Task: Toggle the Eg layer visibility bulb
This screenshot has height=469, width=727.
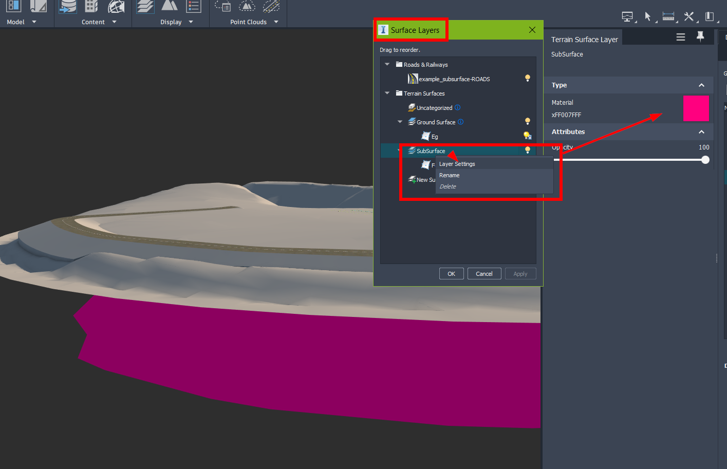Action: tap(527, 135)
